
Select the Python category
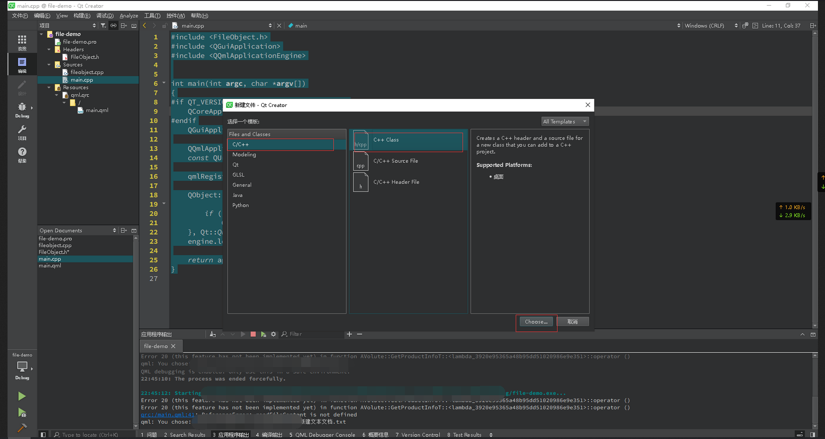coord(240,205)
